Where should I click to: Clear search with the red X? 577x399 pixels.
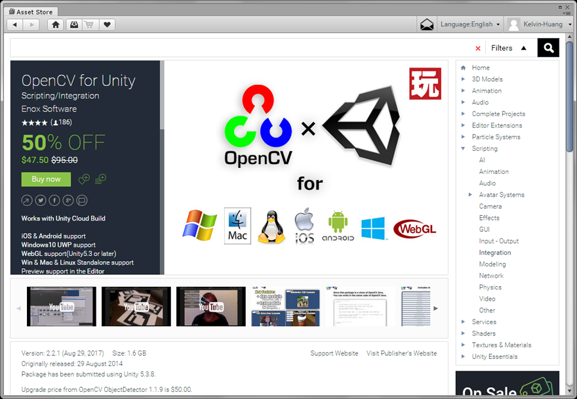tap(478, 49)
